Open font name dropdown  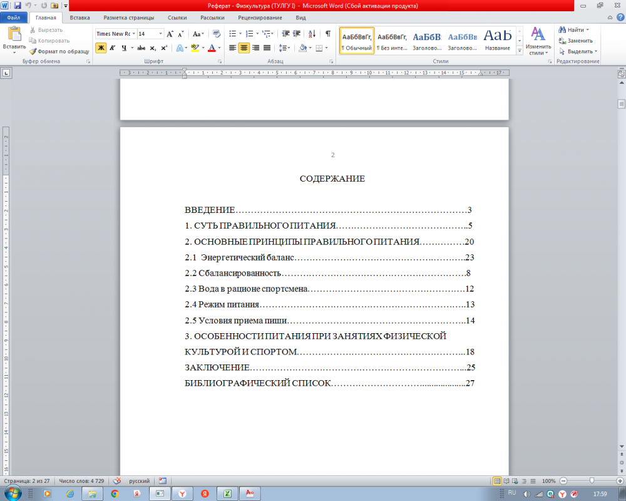pos(134,34)
